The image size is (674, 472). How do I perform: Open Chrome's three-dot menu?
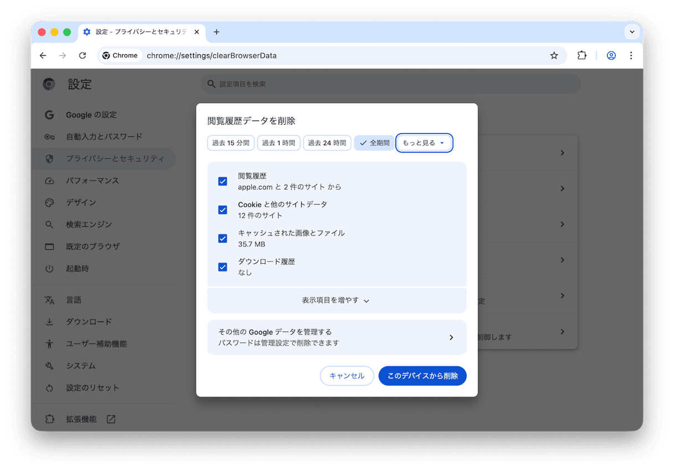[631, 55]
